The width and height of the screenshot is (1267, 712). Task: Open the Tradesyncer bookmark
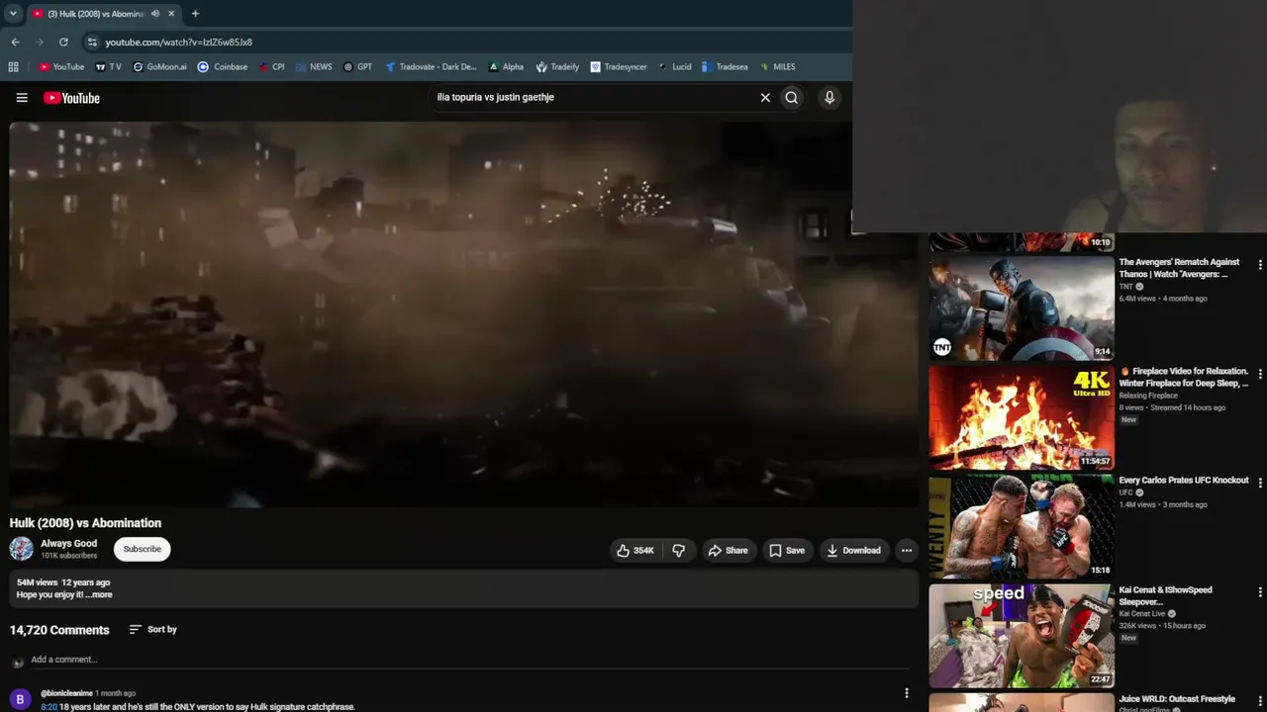(x=619, y=67)
